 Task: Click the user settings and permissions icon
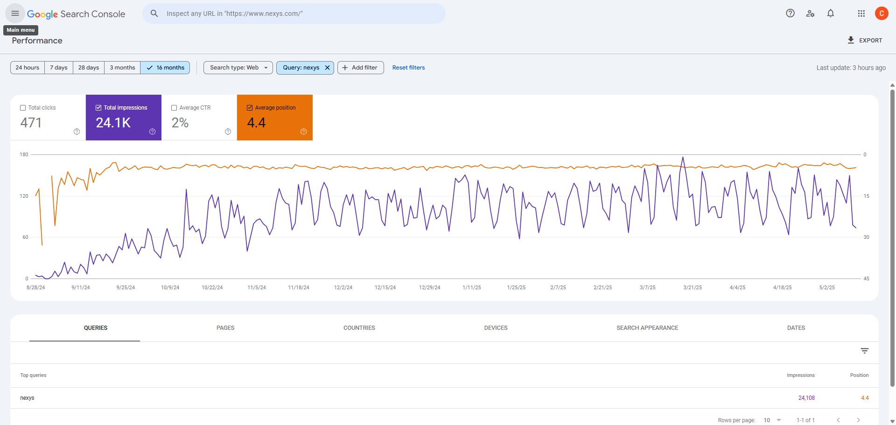(811, 14)
